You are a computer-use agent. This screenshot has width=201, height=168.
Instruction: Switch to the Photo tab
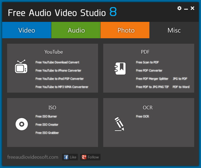(x=125, y=30)
